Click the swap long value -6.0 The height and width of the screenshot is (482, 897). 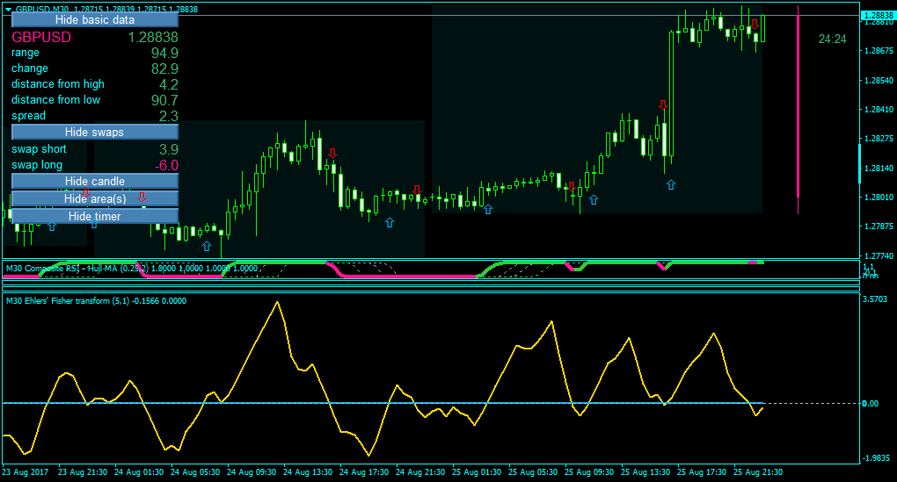(x=166, y=166)
